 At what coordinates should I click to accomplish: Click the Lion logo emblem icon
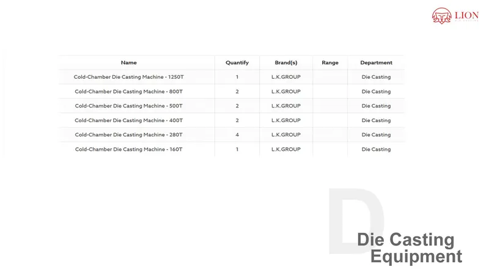point(441,15)
